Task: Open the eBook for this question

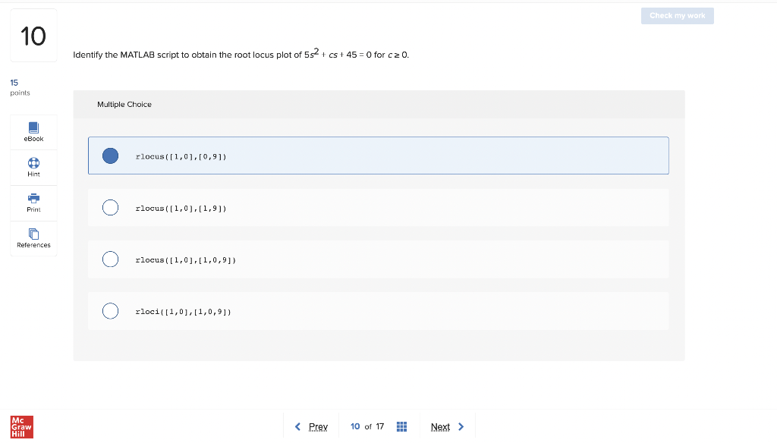Action: coord(33,131)
